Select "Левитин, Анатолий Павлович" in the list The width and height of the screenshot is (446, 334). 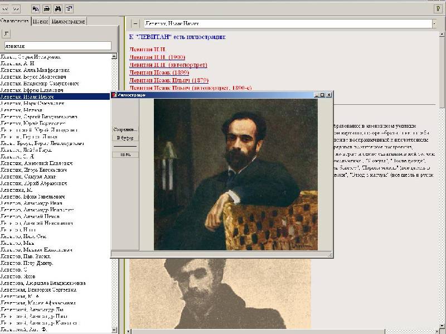coord(36,163)
